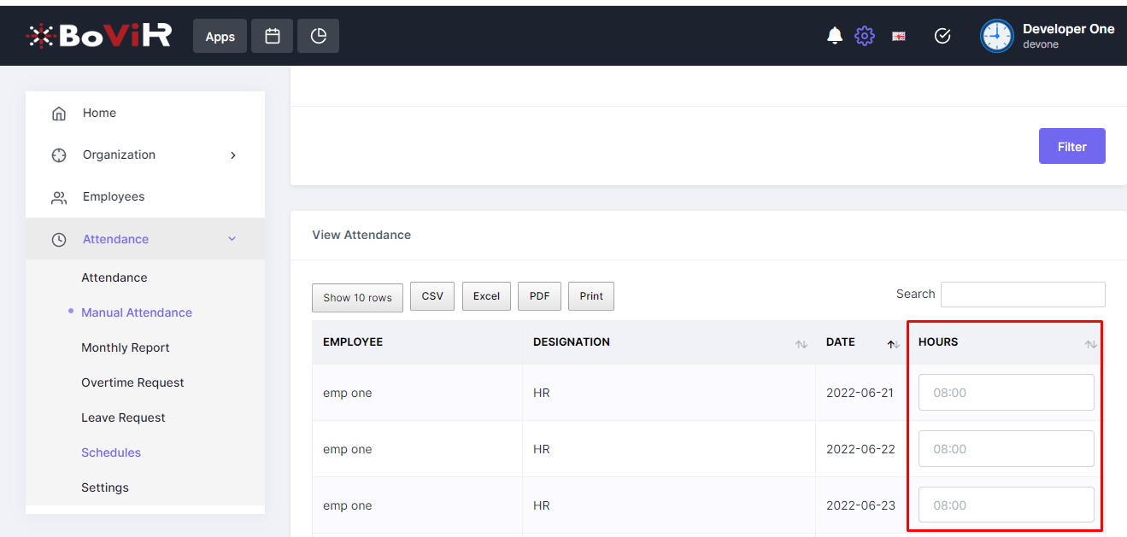This screenshot has width=1127, height=537.
Task: Open Schedules in sidebar
Action: 111,452
